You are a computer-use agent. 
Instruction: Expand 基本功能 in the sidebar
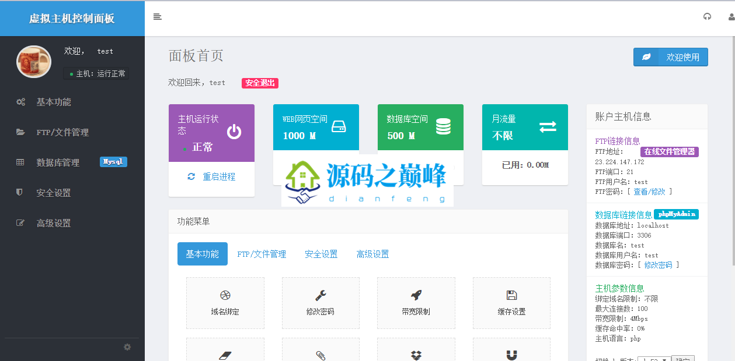click(x=53, y=102)
